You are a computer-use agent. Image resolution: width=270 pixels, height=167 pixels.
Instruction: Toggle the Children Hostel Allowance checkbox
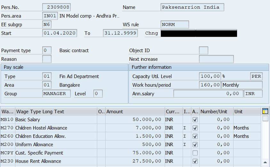pos(195,128)
